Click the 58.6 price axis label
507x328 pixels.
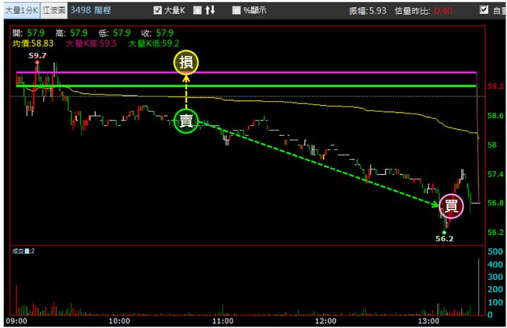496,116
